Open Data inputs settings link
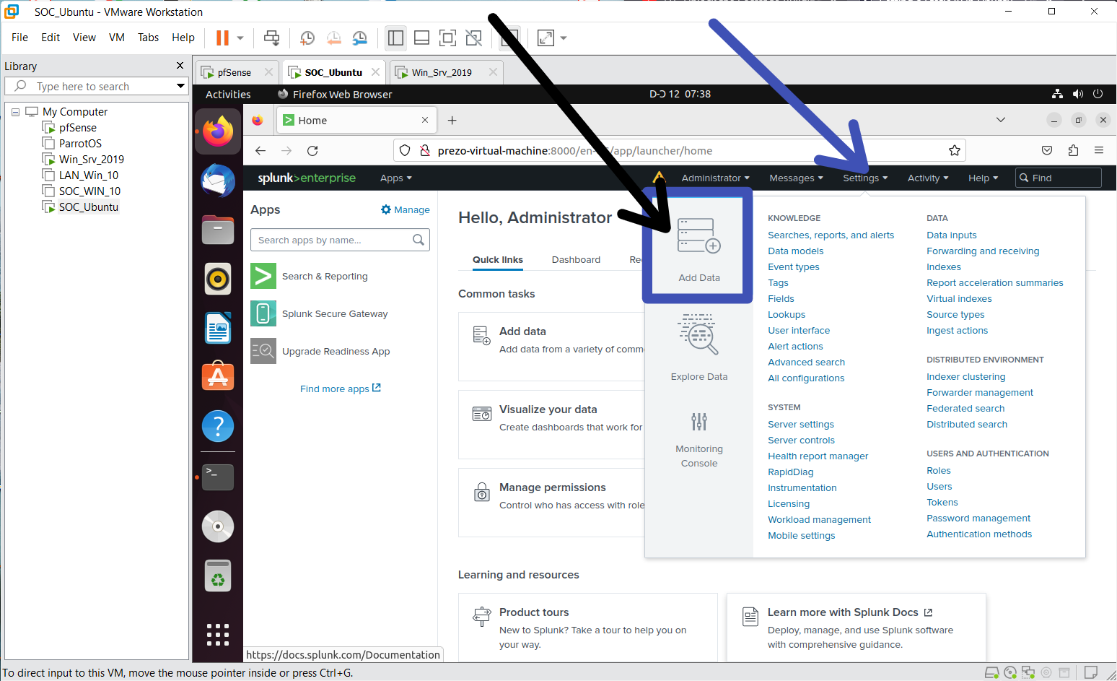1117x681 pixels. tap(951, 235)
